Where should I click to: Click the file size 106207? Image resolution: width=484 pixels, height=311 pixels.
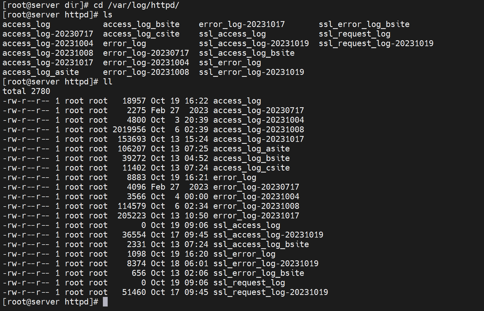[x=132, y=149]
